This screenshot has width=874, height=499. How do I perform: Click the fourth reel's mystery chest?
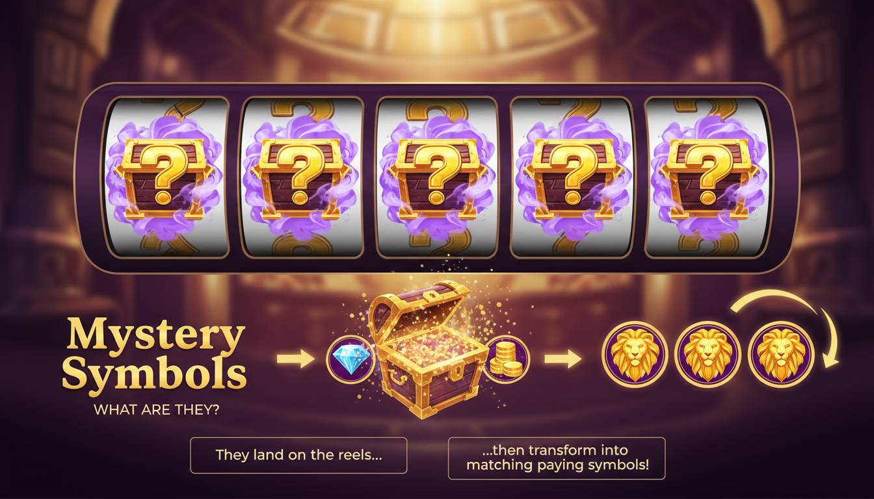(571, 175)
